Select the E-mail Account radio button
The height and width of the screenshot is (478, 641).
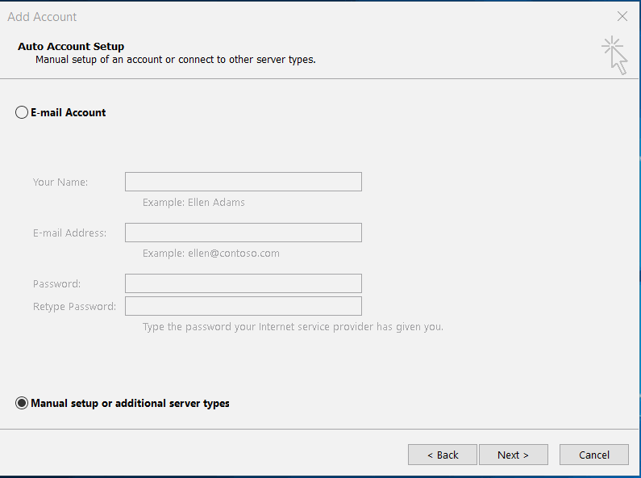(x=22, y=112)
